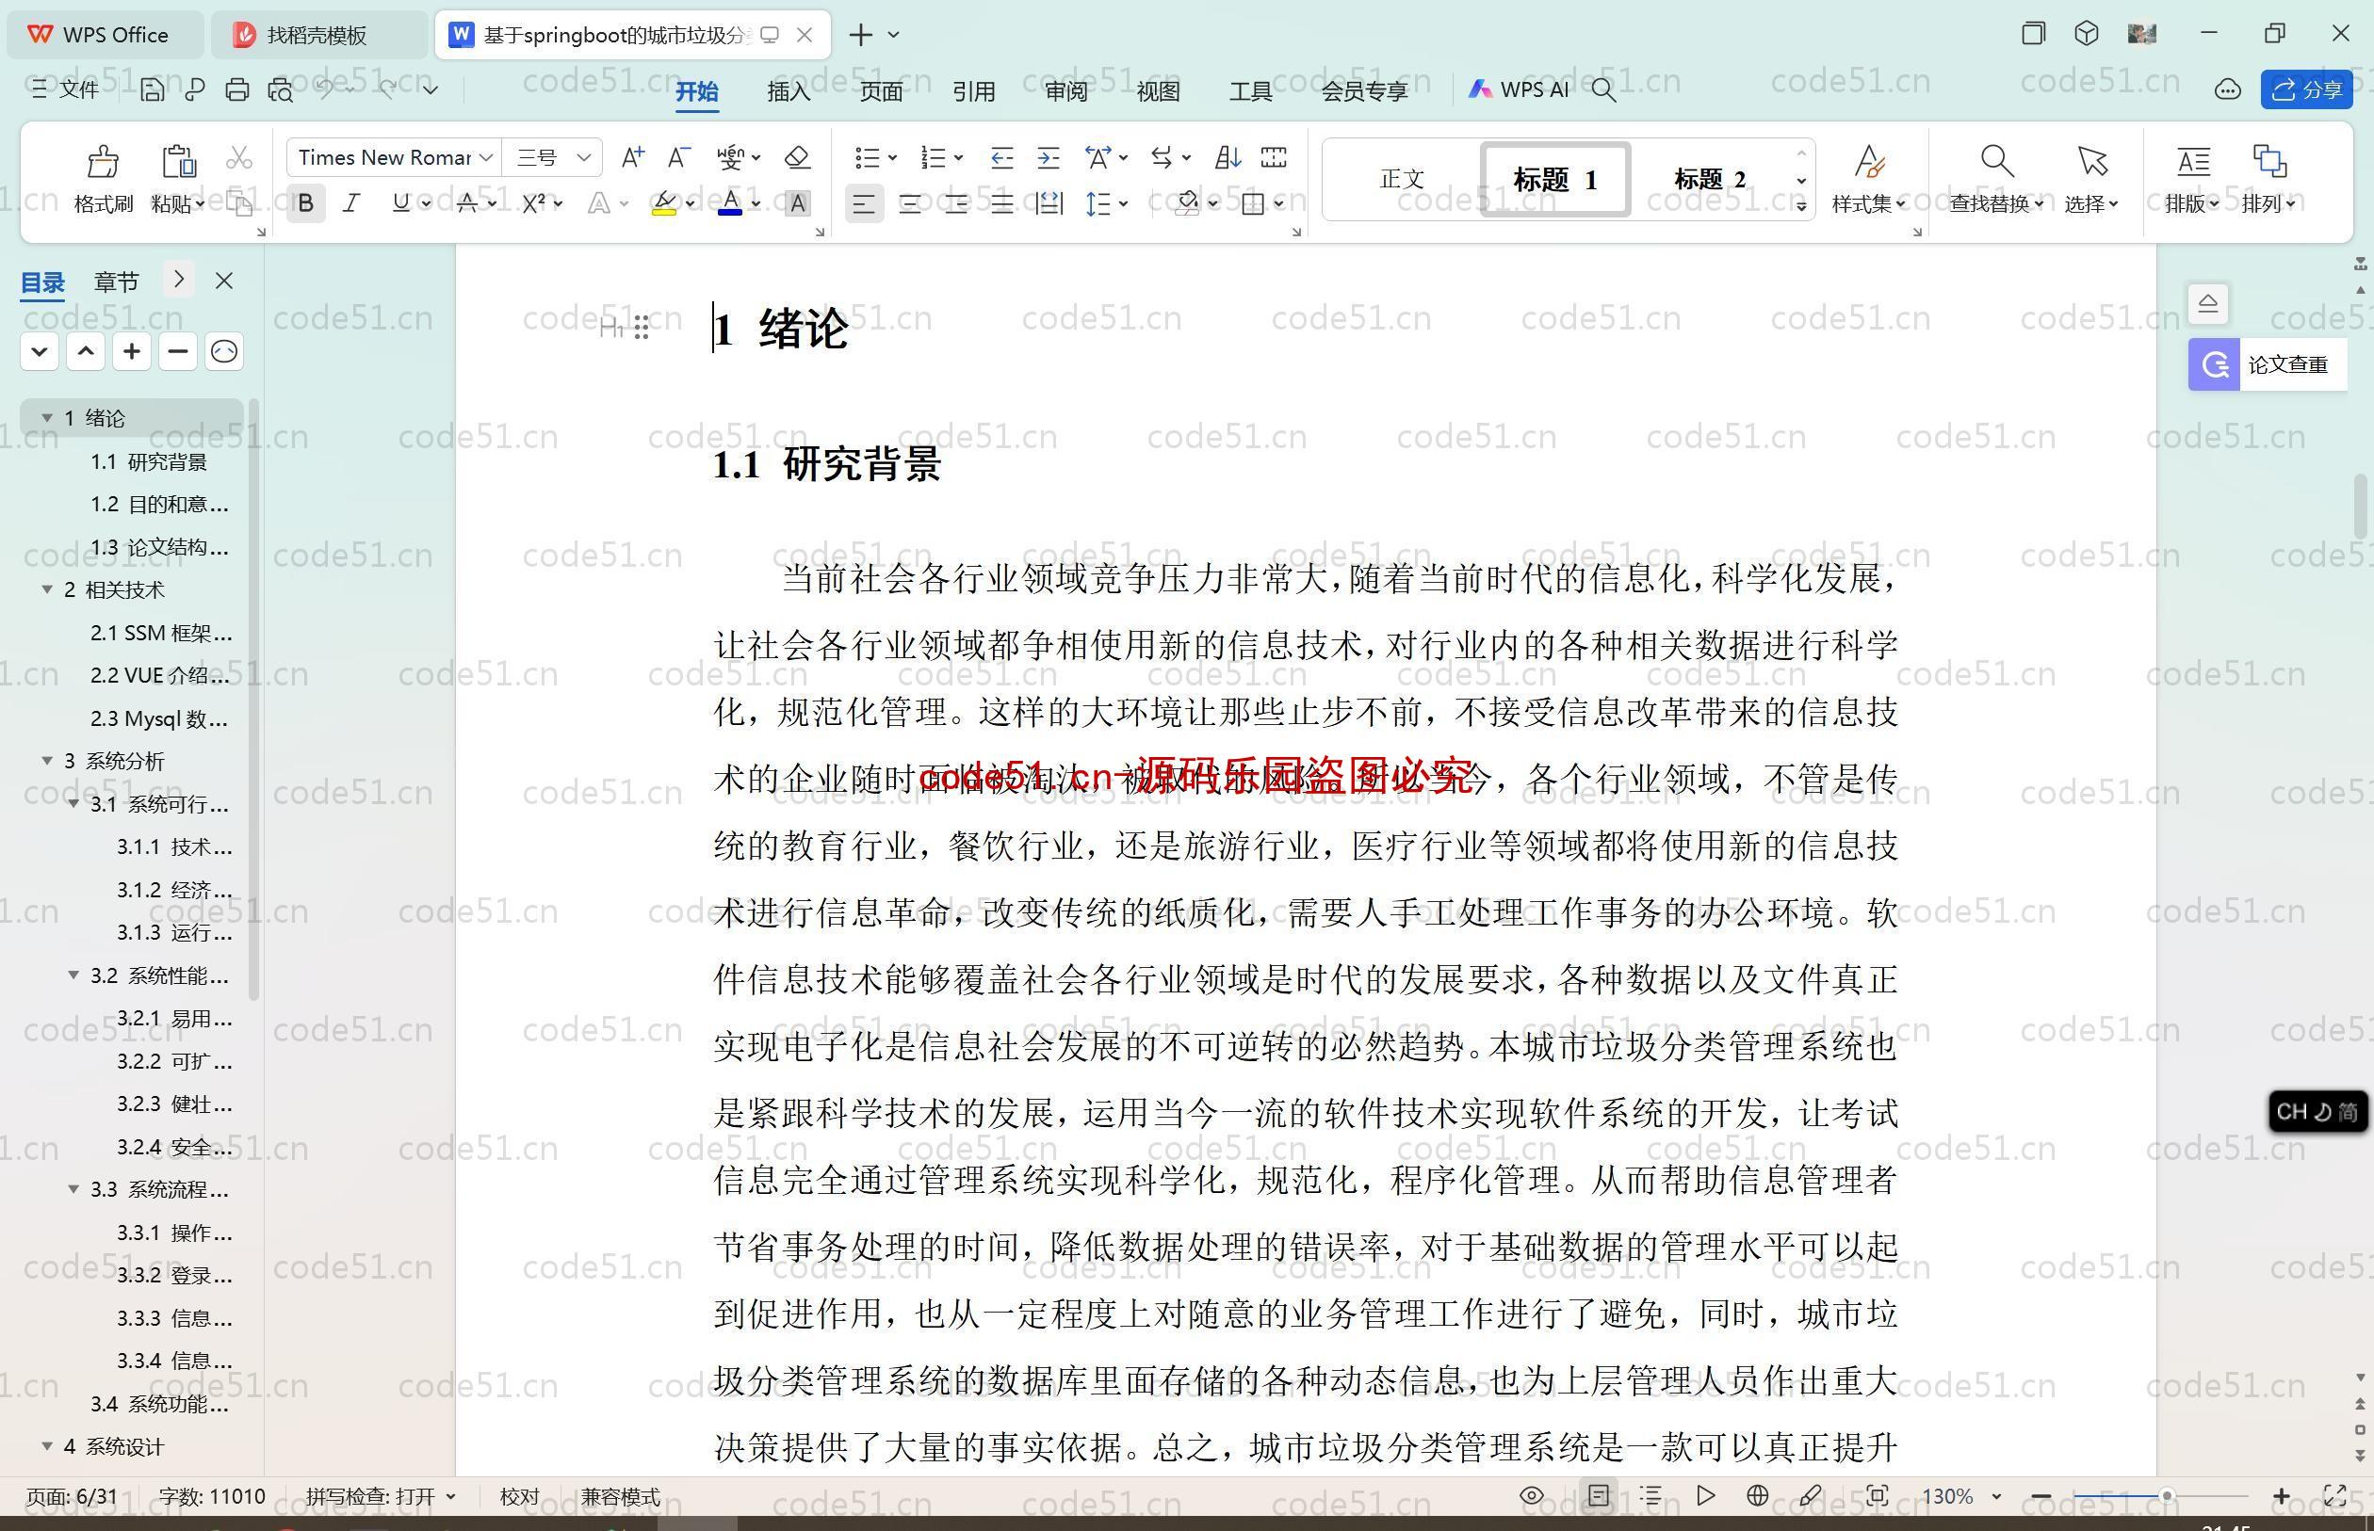Open the 文件 (File) menu
2374x1531 pixels.
pos(65,89)
